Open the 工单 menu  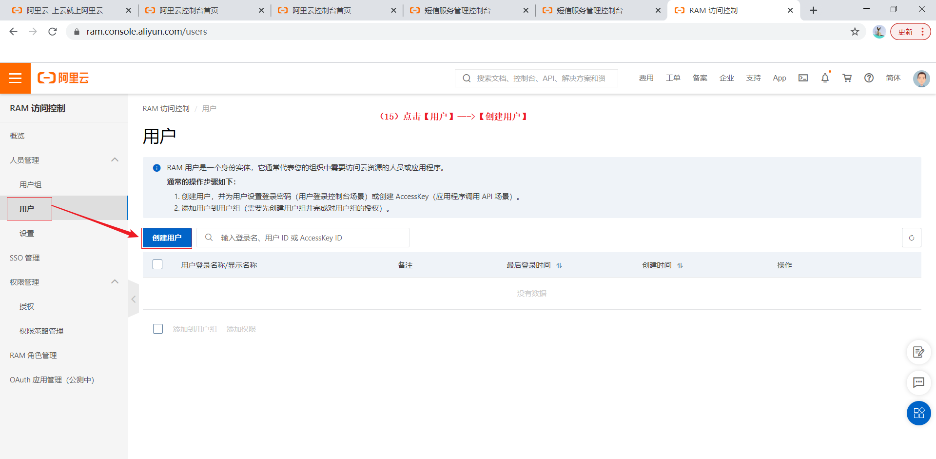pyautogui.click(x=673, y=78)
